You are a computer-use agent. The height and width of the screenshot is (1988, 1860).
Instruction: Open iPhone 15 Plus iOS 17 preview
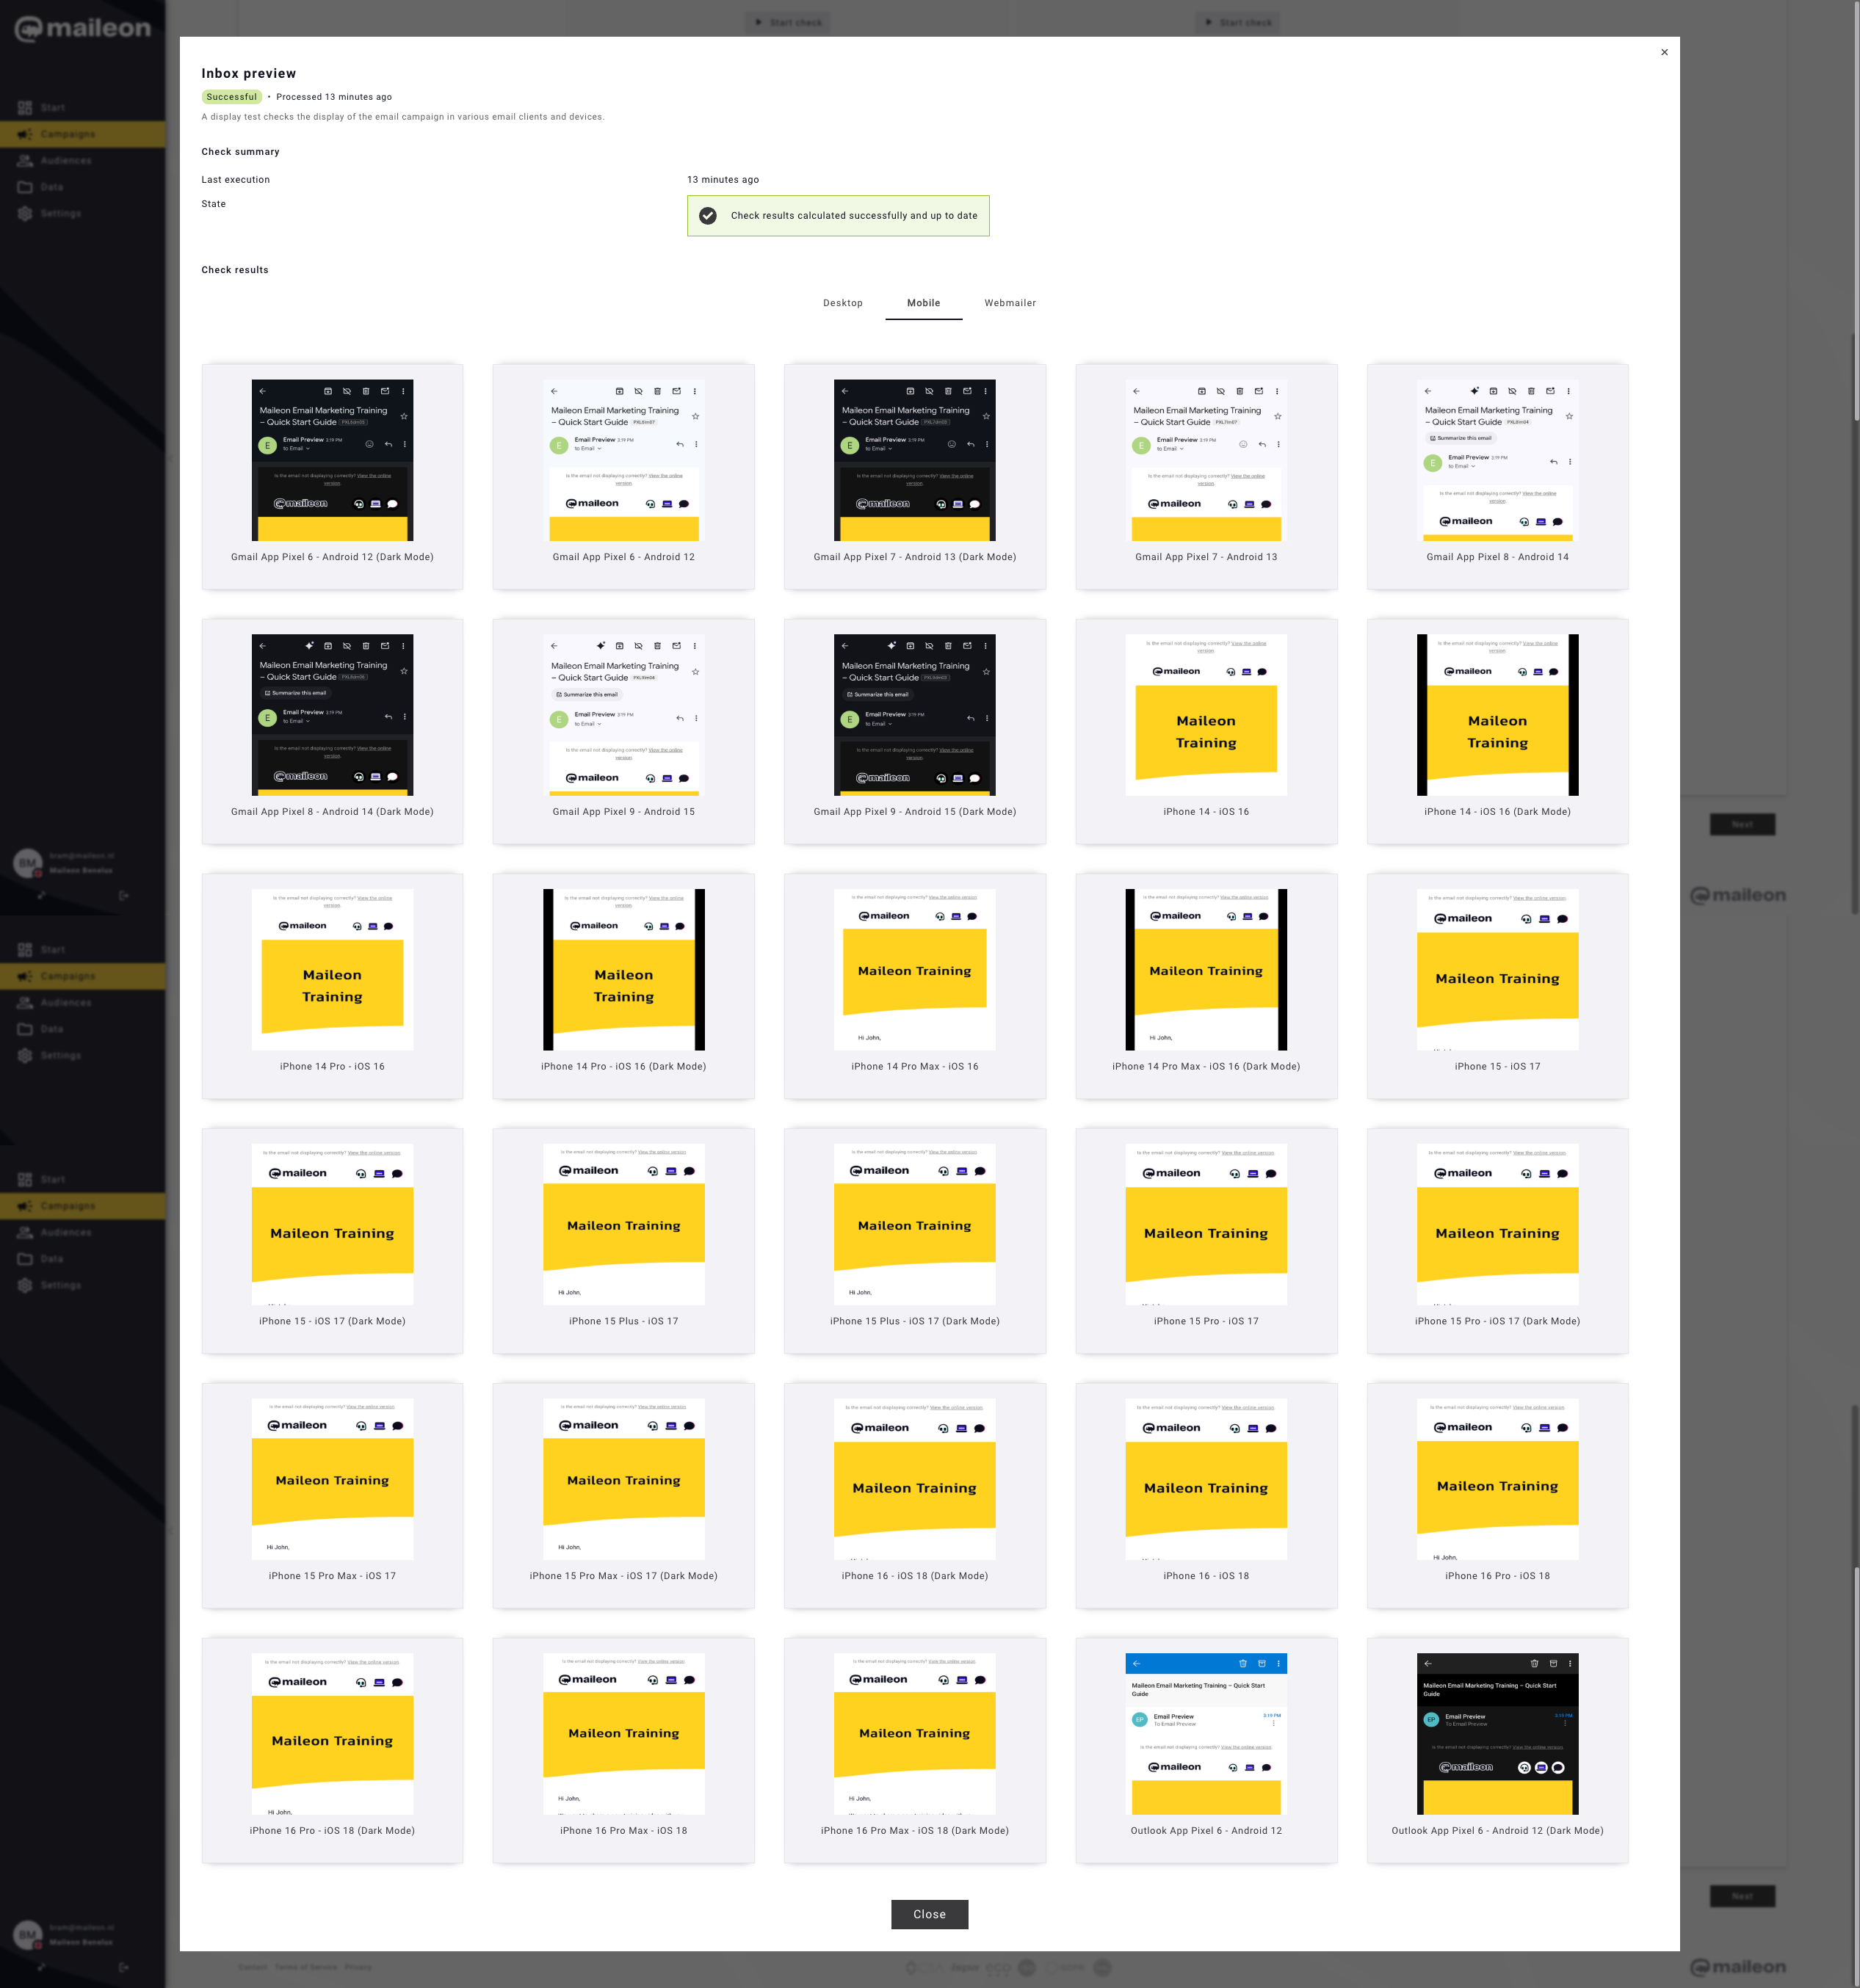coord(623,1224)
